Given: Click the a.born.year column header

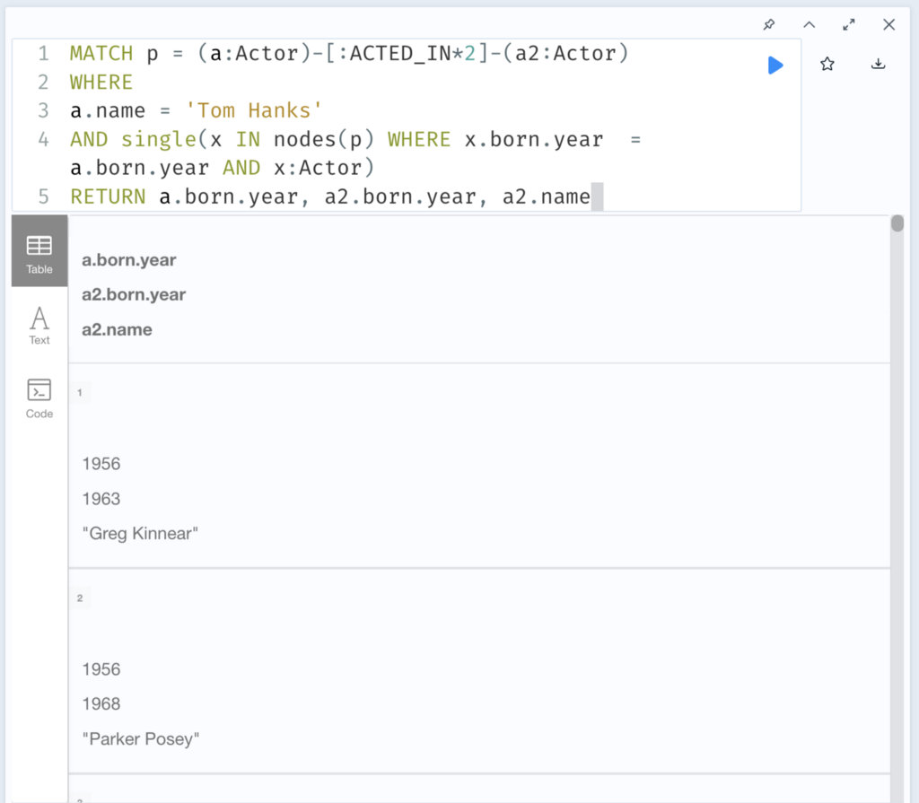Looking at the screenshot, I should coord(129,260).
